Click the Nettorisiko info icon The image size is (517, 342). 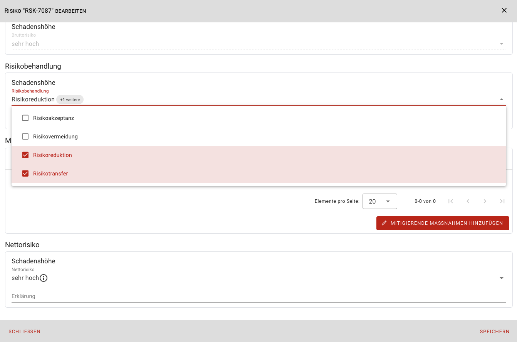click(44, 278)
